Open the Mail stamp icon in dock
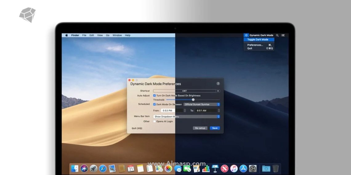The height and width of the screenshot is (175, 351). 112,169
